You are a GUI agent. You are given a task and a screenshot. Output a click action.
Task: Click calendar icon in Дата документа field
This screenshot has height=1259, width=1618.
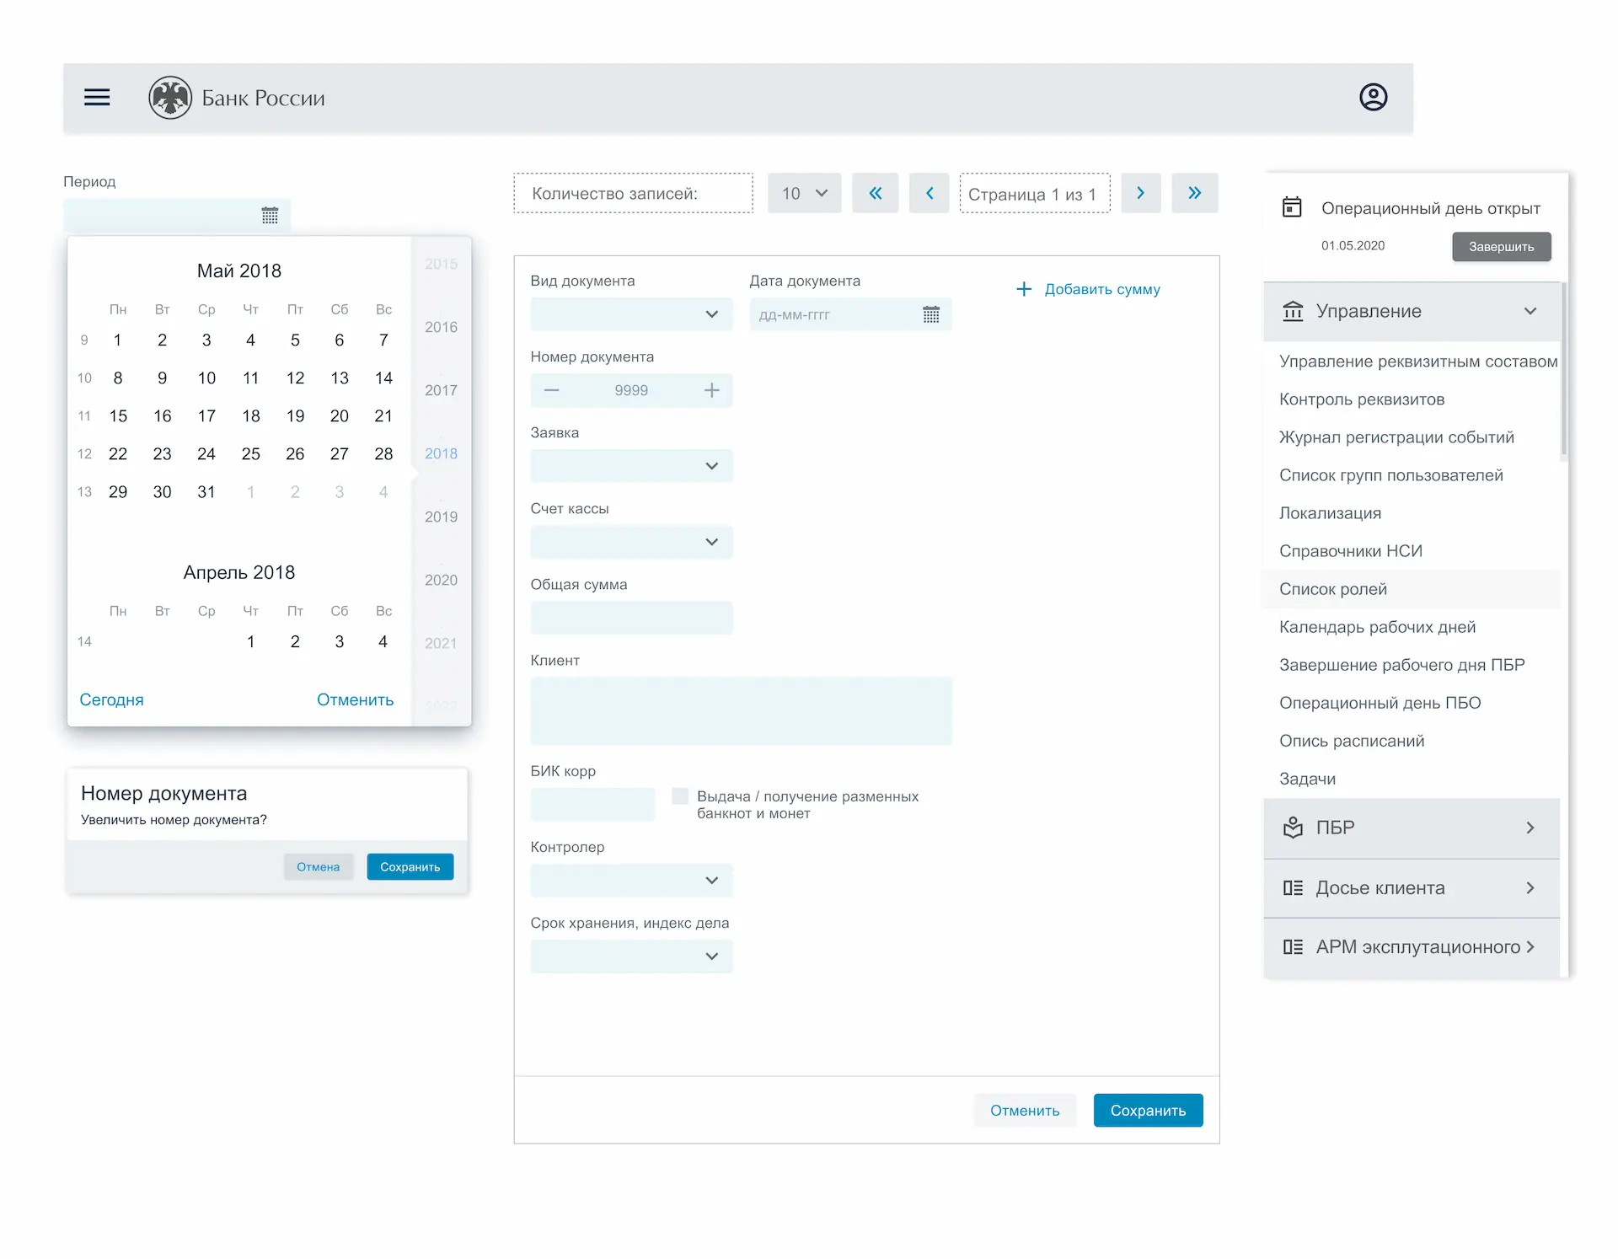[x=930, y=314]
